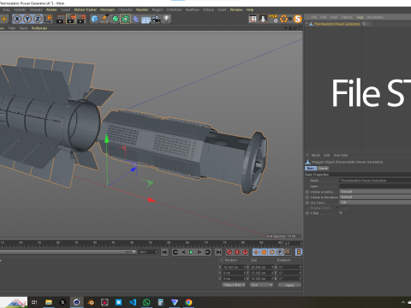Screen dimensions: 411x308
Task: Click the record active objects button
Action: click(229, 252)
